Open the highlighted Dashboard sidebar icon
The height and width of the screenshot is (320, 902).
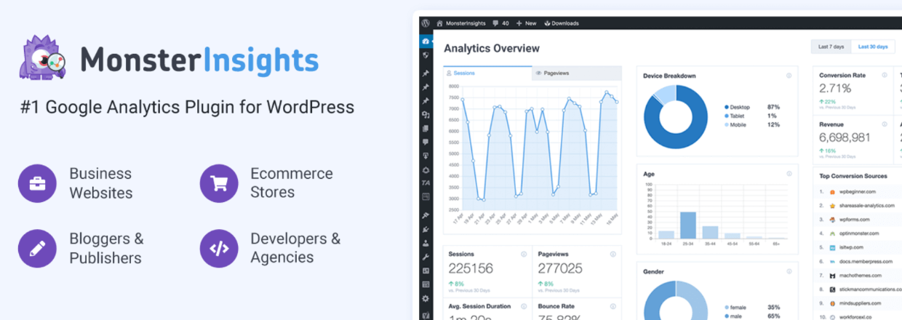click(x=426, y=41)
